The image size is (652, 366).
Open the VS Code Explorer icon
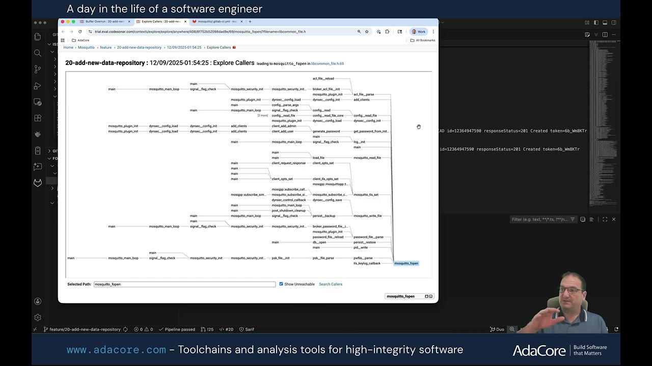click(38, 37)
